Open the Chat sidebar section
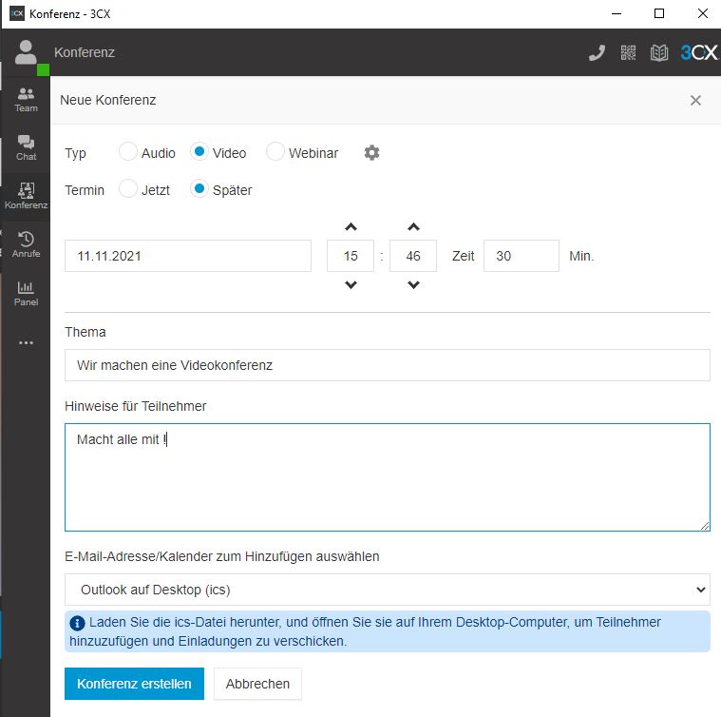This screenshot has width=721, height=717. [x=27, y=148]
